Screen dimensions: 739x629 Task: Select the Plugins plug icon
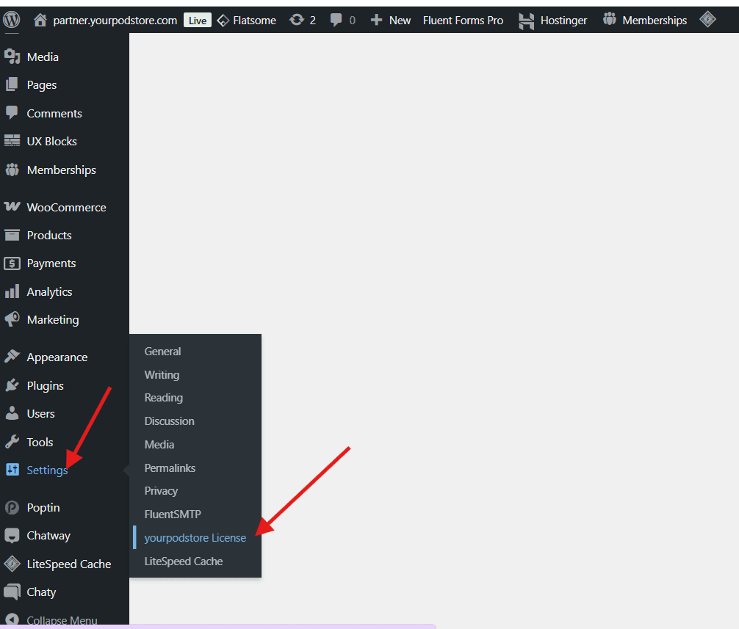12,385
